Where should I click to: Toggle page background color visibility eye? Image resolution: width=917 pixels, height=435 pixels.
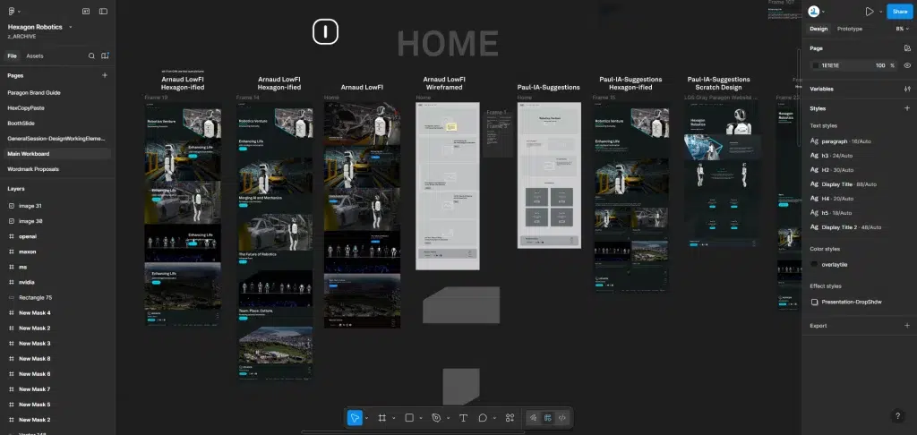[907, 65]
